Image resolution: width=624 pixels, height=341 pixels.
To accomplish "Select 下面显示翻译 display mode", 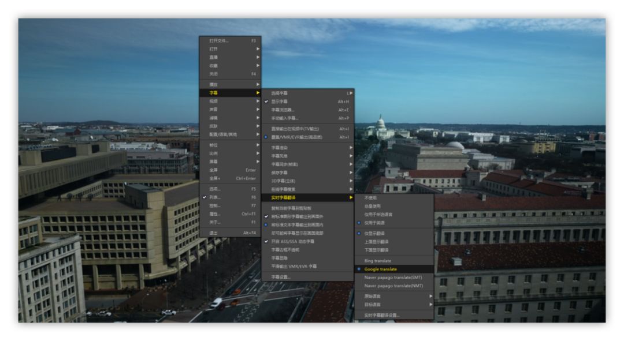I will click(x=376, y=250).
